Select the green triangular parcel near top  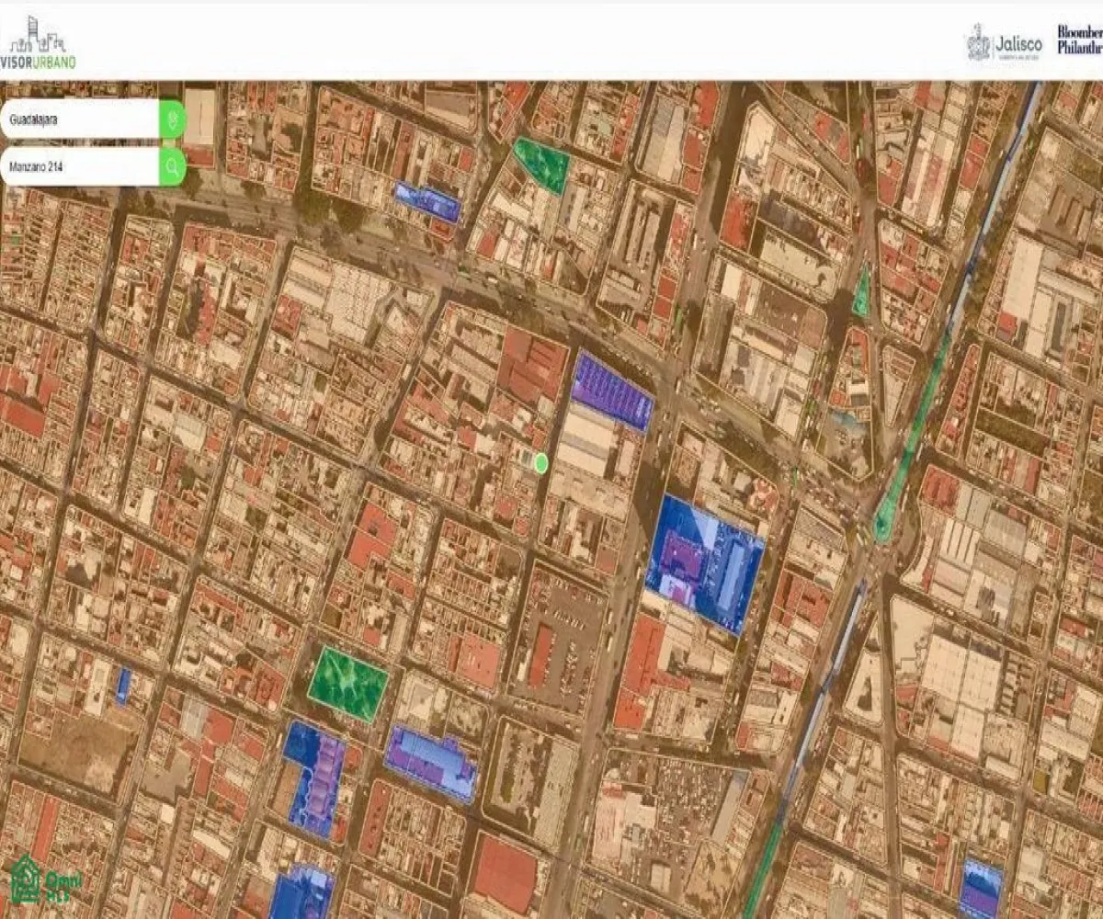(544, 164)
